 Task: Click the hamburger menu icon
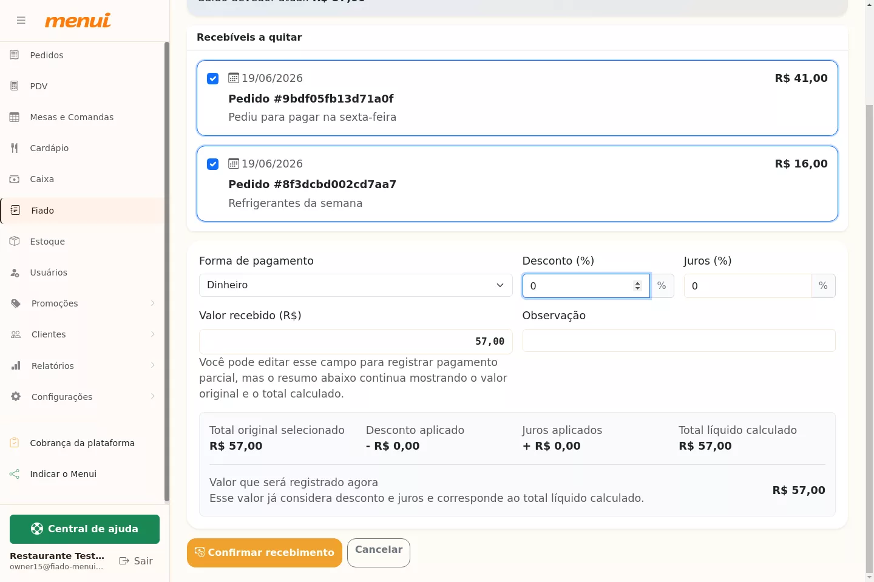21,20
